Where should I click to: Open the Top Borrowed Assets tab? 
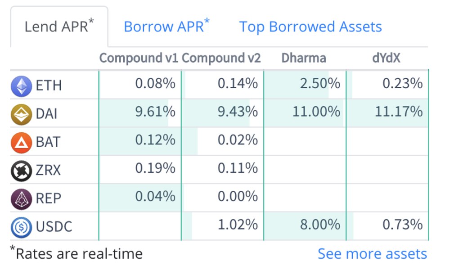click(310, 27)
